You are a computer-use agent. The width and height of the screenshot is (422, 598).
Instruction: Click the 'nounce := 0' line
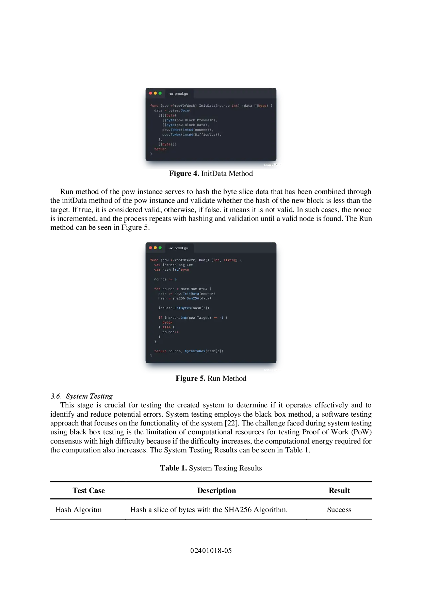click(x=165, y=279)
